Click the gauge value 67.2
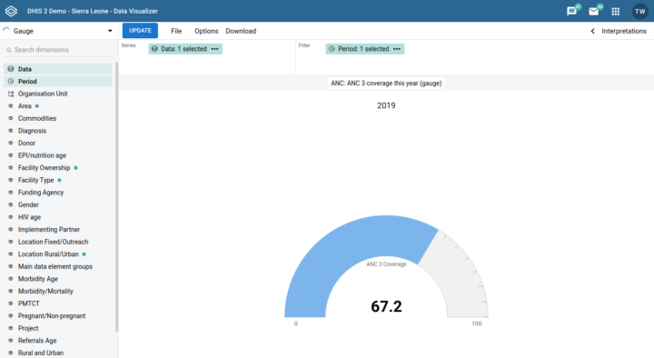The image size is (654, 358). pos(386,306)
